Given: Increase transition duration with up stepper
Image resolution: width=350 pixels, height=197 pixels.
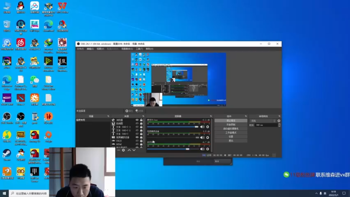Looking at the screenshot, I should 279,124.
